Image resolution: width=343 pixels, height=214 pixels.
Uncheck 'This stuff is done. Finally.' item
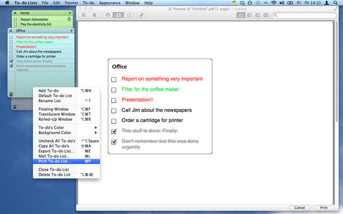pos(11,61)
